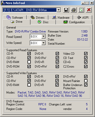Open the Hardware tab
The image size is (95, 117).
coord(61,17)
